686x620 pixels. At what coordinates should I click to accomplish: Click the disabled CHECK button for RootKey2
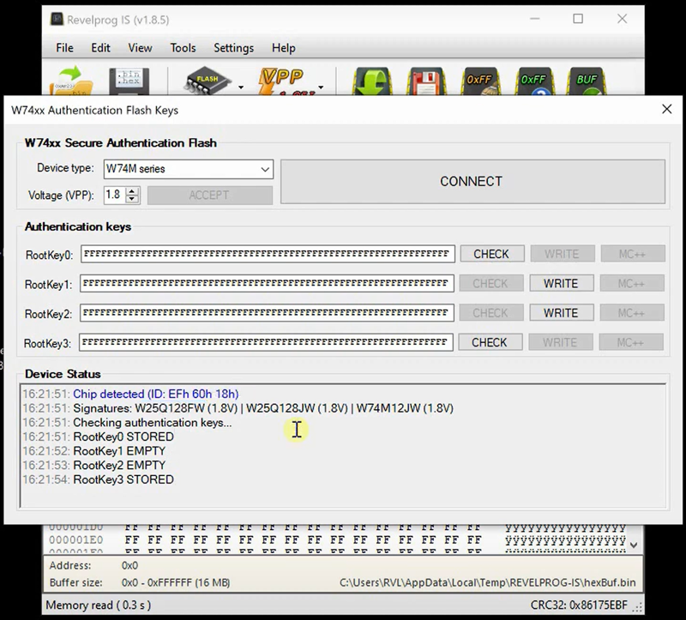490,313
